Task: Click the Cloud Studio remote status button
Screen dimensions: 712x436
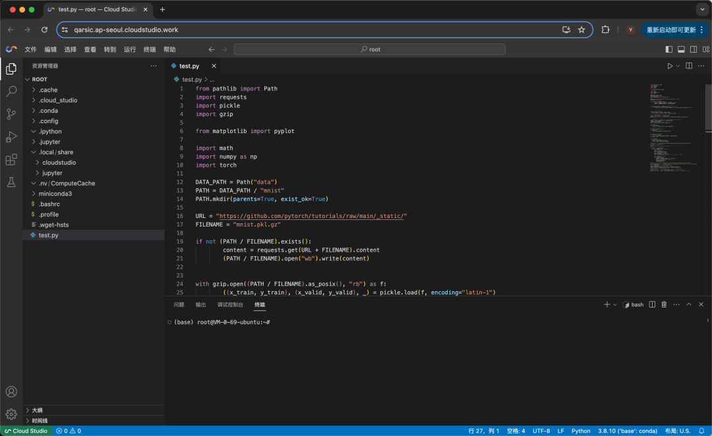Action: click(x=26, y=431)
